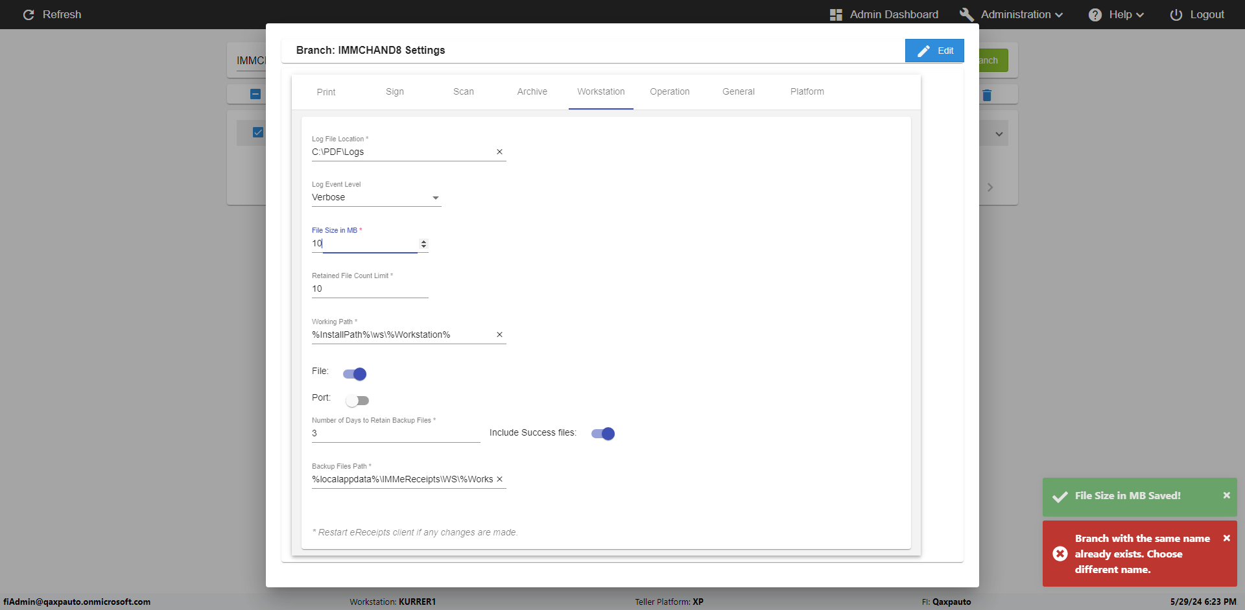Switch to the Platform tab
Viewport: 1245px width, 610px height.
point(807,92)
